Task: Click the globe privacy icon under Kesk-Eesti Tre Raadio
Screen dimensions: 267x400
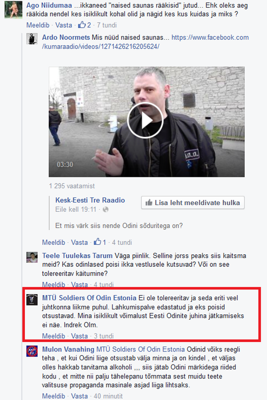Action: point(106,209)
